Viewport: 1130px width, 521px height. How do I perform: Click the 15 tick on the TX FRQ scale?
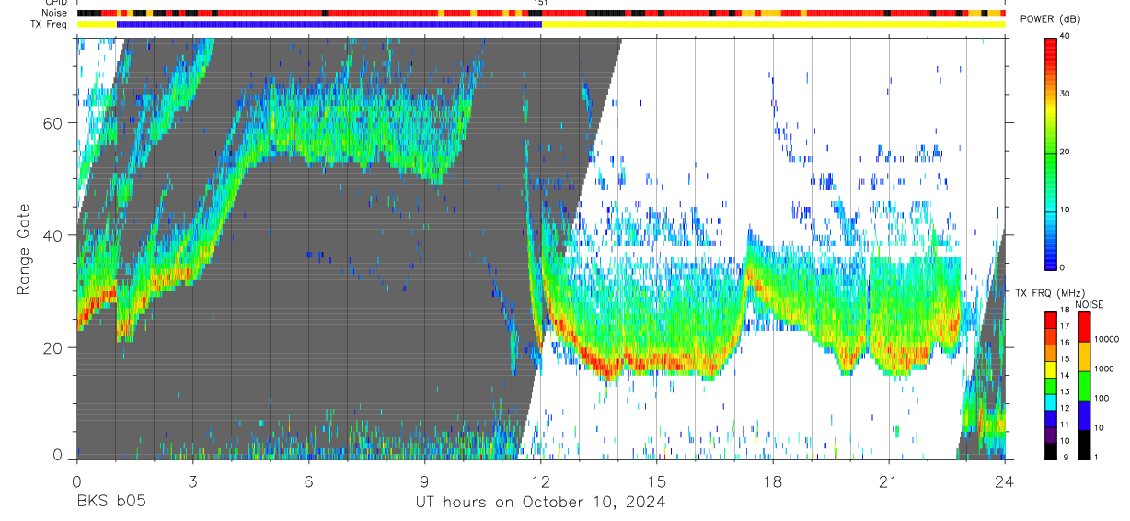coord(1066,359)
